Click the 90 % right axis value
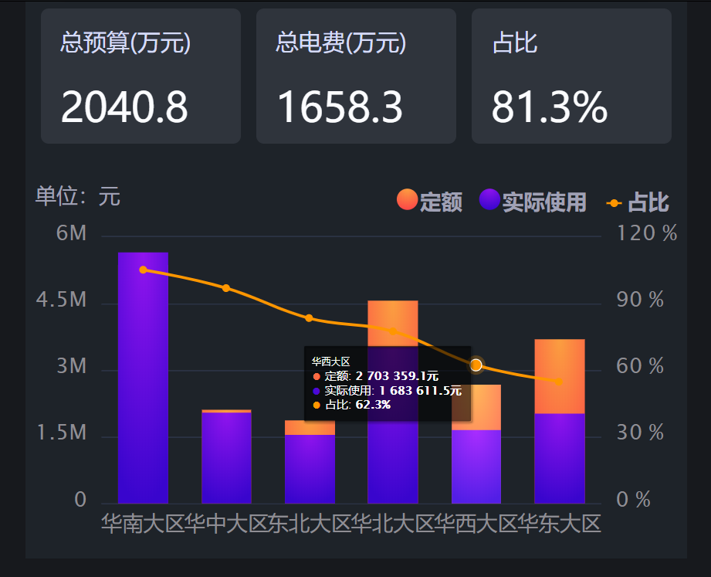 640,300
